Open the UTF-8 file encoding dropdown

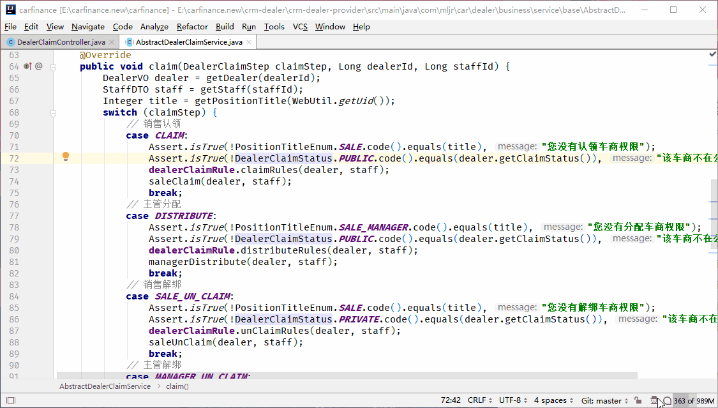513,400
